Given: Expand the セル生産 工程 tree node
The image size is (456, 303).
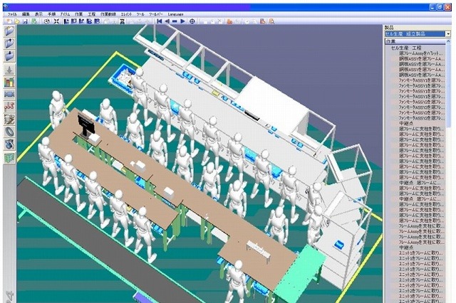Looking at the screenshot, I should 406,48.
